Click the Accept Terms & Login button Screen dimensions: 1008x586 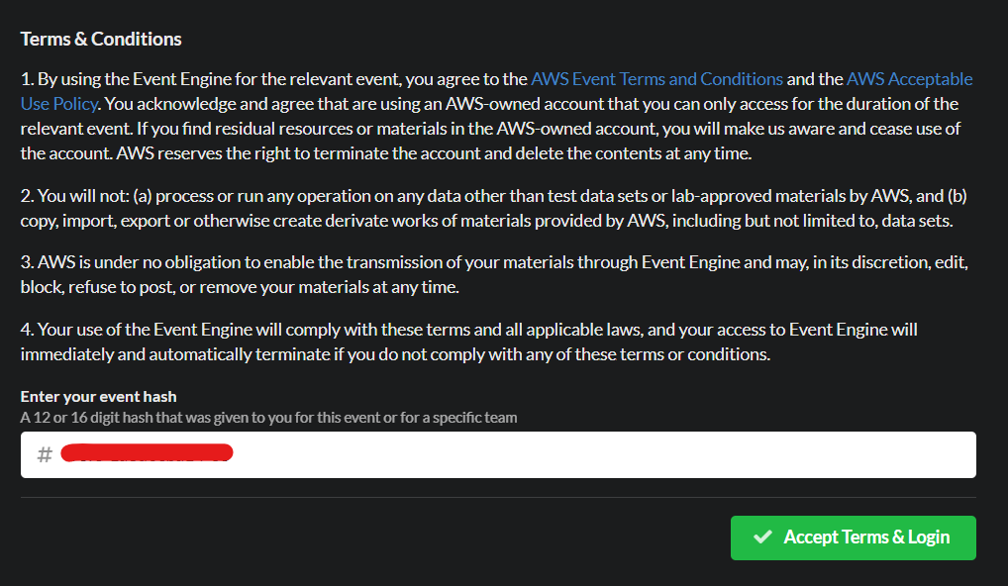854,537
